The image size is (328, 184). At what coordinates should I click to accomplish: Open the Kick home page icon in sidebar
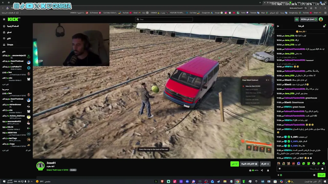4,26
